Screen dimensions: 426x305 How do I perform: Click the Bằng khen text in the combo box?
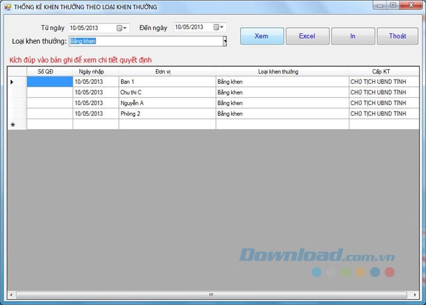pyautogui.click(x=83, y=41)
